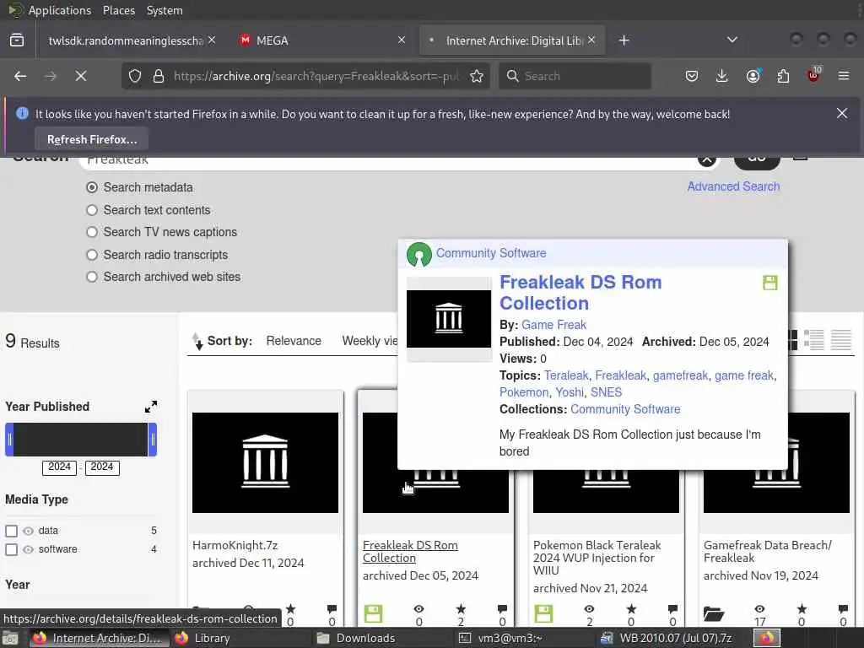The height and width of the screenshot is (648, 864).
Task: Select the Search text contents option
Action: 92,210
